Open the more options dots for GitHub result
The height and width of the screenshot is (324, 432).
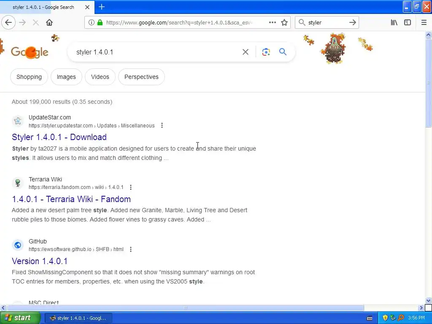click(131, 249)
